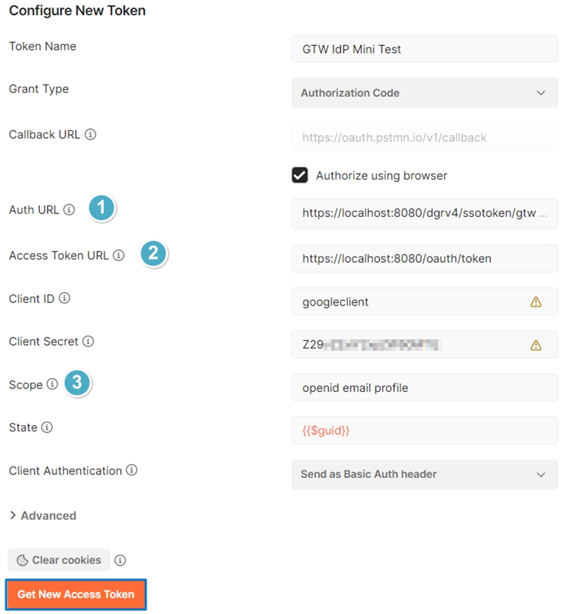573x614 pixels.
Task: Click the Access Token URL input field
Action: [424, 259]
